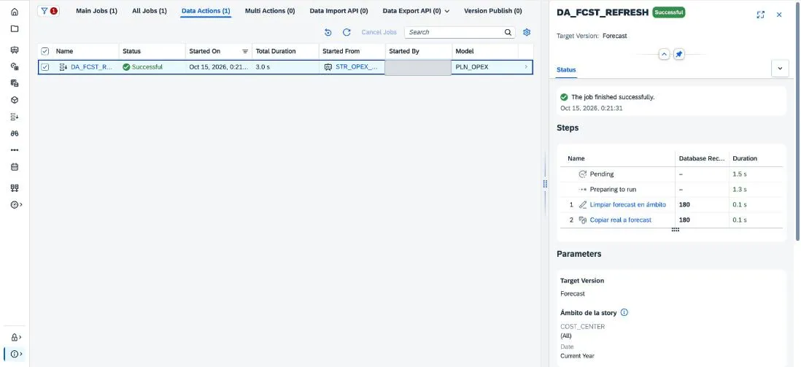Open the Data Export API tab
Screen dimensions: 801x367
pos(411,11)
